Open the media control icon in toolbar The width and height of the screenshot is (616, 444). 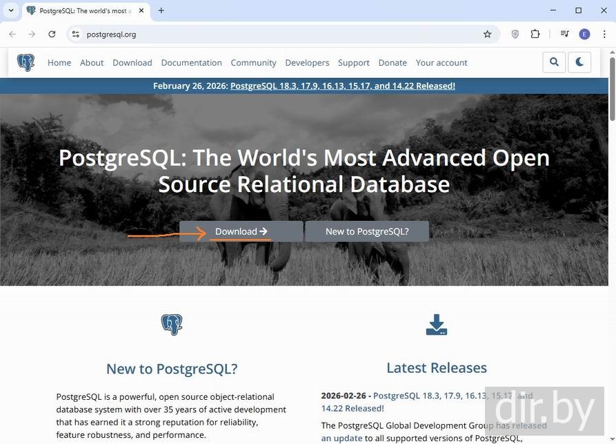(564, 35)
